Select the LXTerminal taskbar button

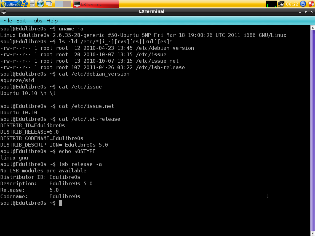[x=96, y=4]
